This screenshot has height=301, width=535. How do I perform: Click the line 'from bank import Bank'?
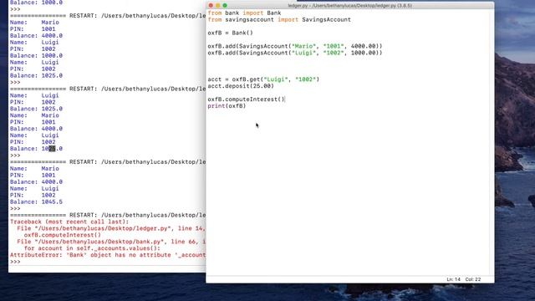[244, 13]
